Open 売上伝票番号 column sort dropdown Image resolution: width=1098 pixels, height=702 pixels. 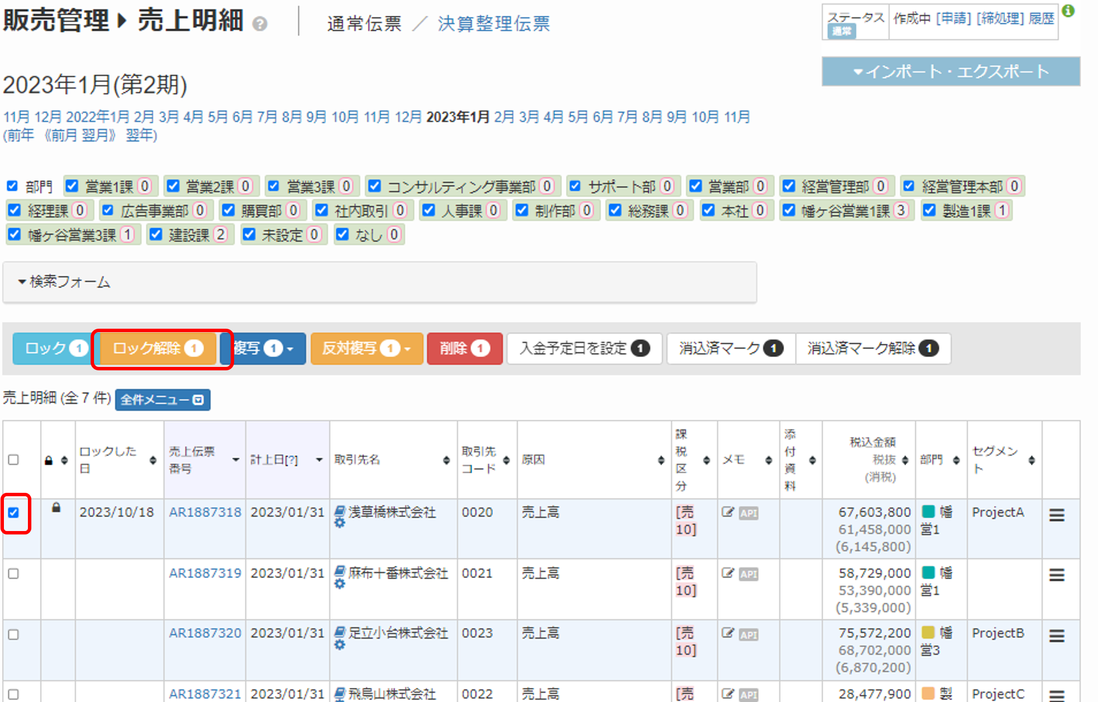coord(236,460)
